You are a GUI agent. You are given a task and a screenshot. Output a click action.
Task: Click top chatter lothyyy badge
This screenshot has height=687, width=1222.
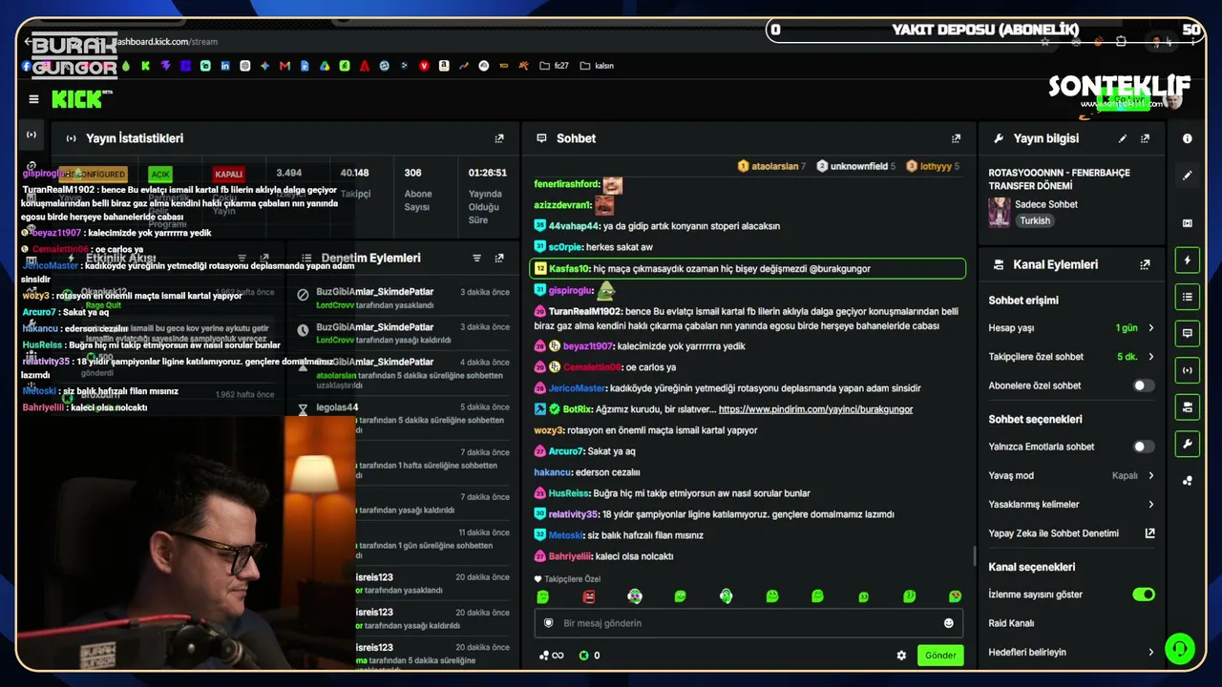(933, 166)
